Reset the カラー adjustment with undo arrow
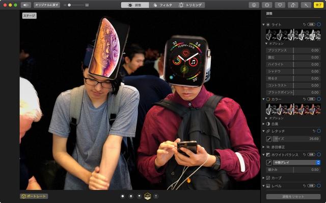This screenshot has height=203, width=326. click(x=304, y=99)
